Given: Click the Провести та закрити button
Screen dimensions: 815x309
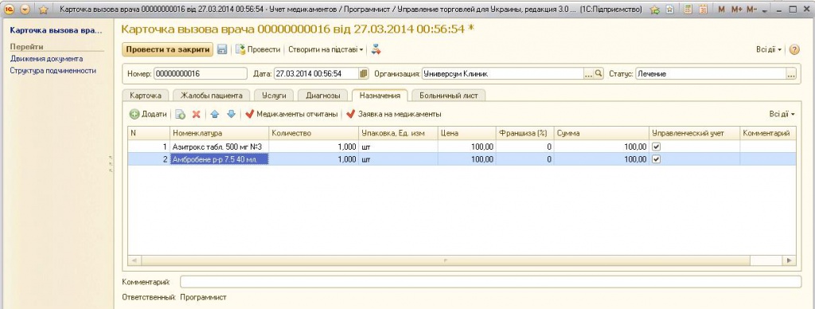Looking at the screenshot, I should pyautogui.click(x=167, y=49).
